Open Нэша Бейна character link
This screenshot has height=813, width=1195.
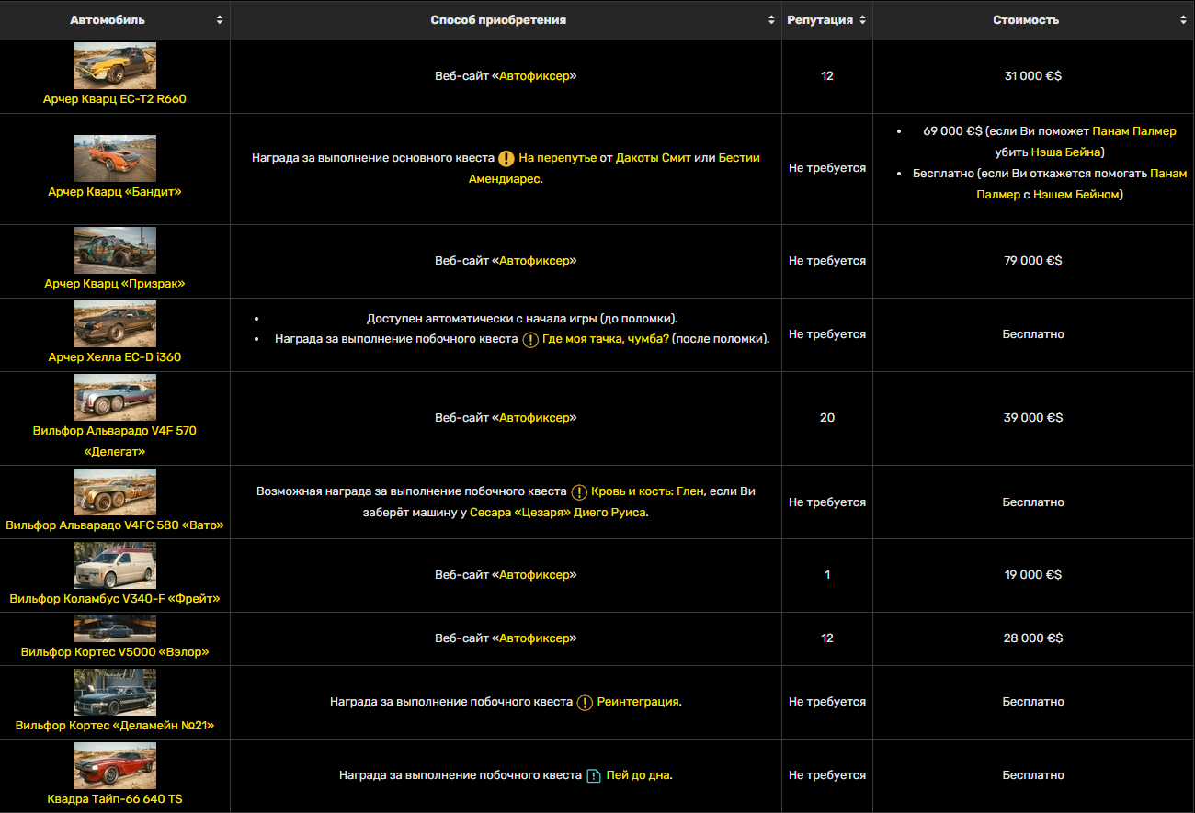tap(1065, 152)
